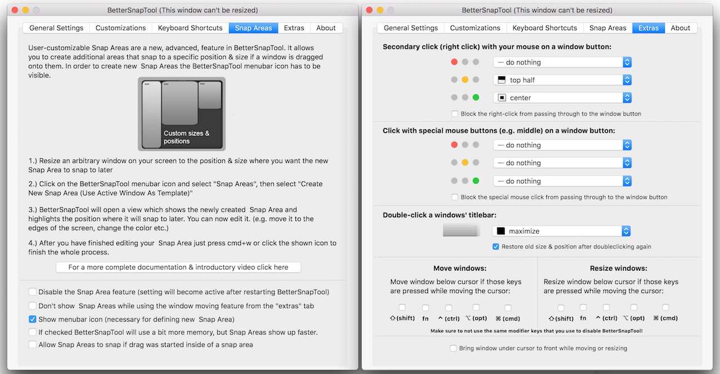The image size is (720, 374).
Task: Open General Settings tab in right window
Action: point(411,28)
